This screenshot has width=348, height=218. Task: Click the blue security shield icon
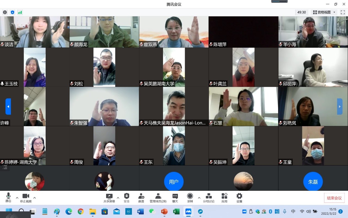pos(12,12)
